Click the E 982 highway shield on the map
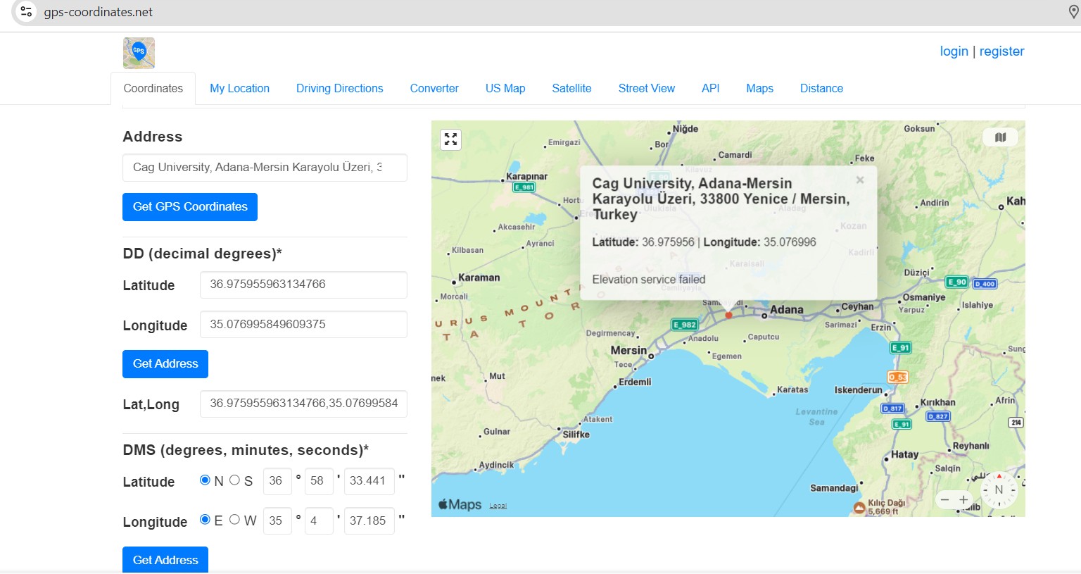This screenshot has height=574, width=1081. 684,325
